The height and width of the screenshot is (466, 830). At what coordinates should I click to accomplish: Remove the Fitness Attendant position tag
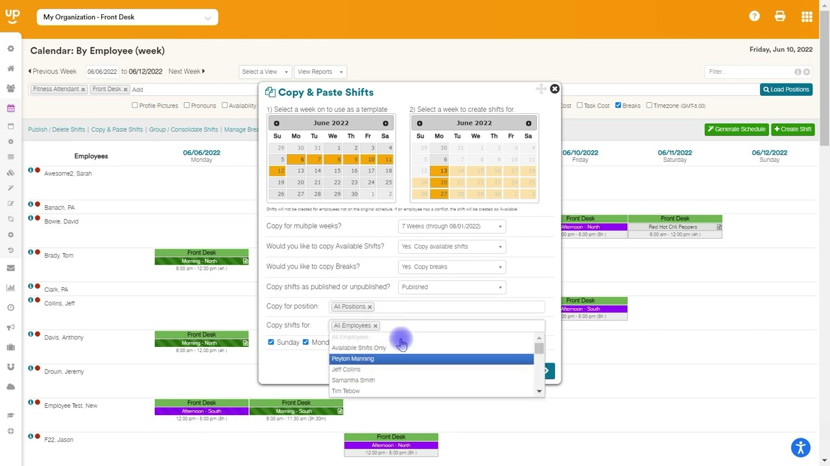point(83,89)
